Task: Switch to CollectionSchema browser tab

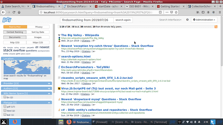Action: click(202, 6)
